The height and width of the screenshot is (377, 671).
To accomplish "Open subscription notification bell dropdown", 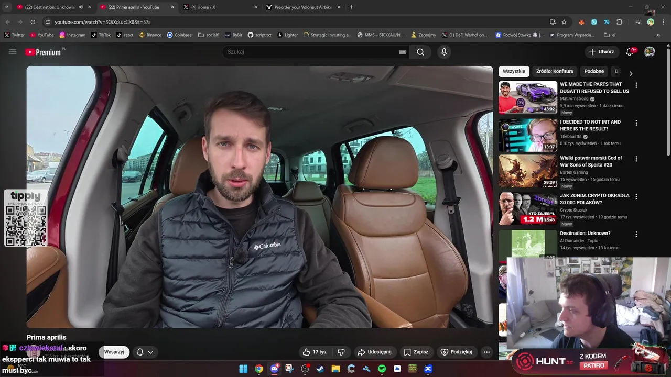I will point(145,352).
